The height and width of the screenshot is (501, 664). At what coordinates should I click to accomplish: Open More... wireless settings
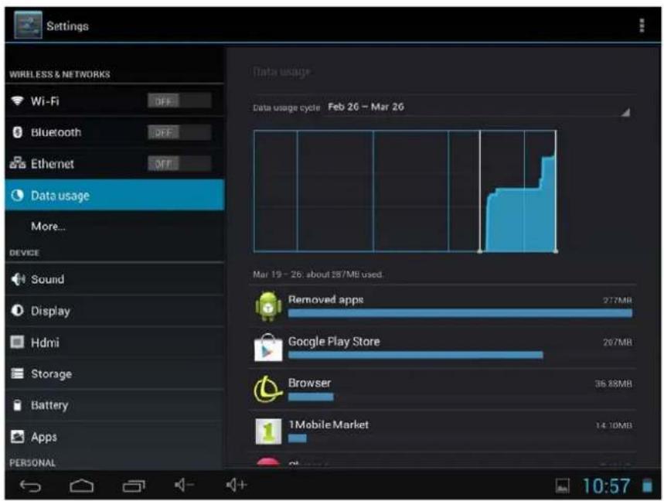[114, 227]
